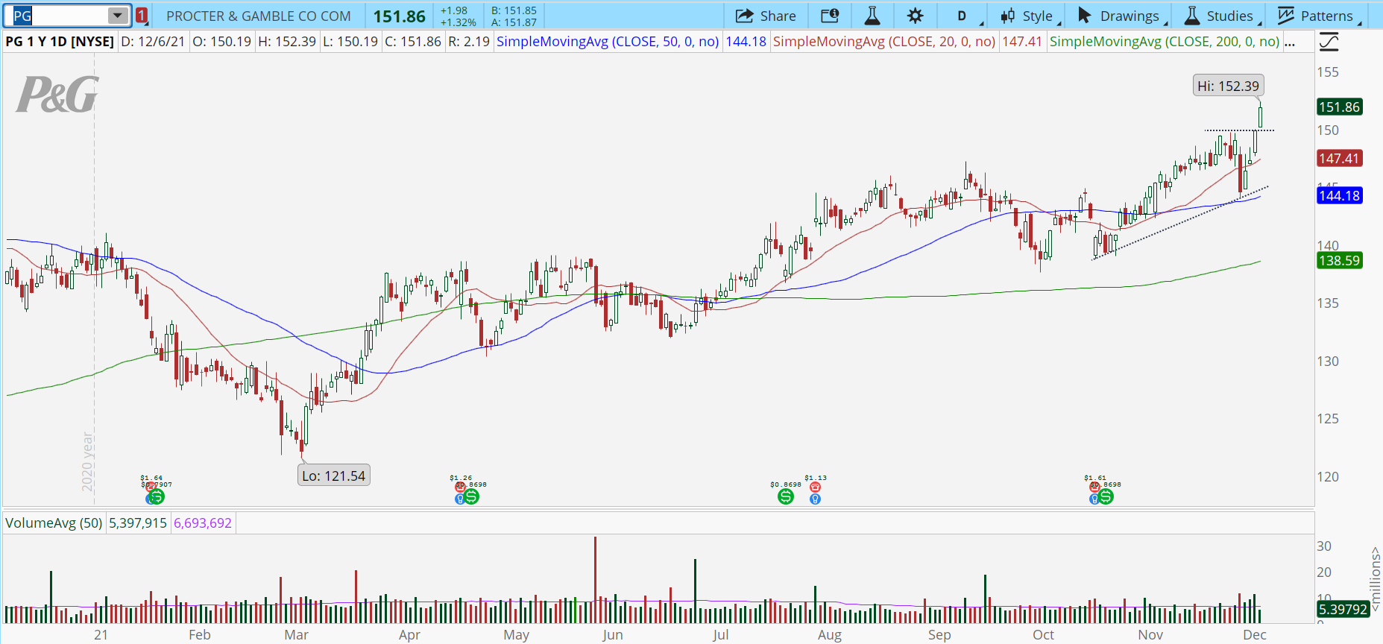Click the 'D: 12/6/21' date readout
Viewport: 1383px width, 644px height.
153,42
